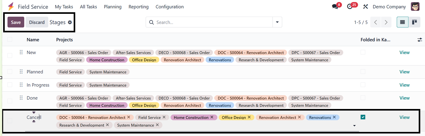Click the Field Service app logo icon

[x=11, y=7]
